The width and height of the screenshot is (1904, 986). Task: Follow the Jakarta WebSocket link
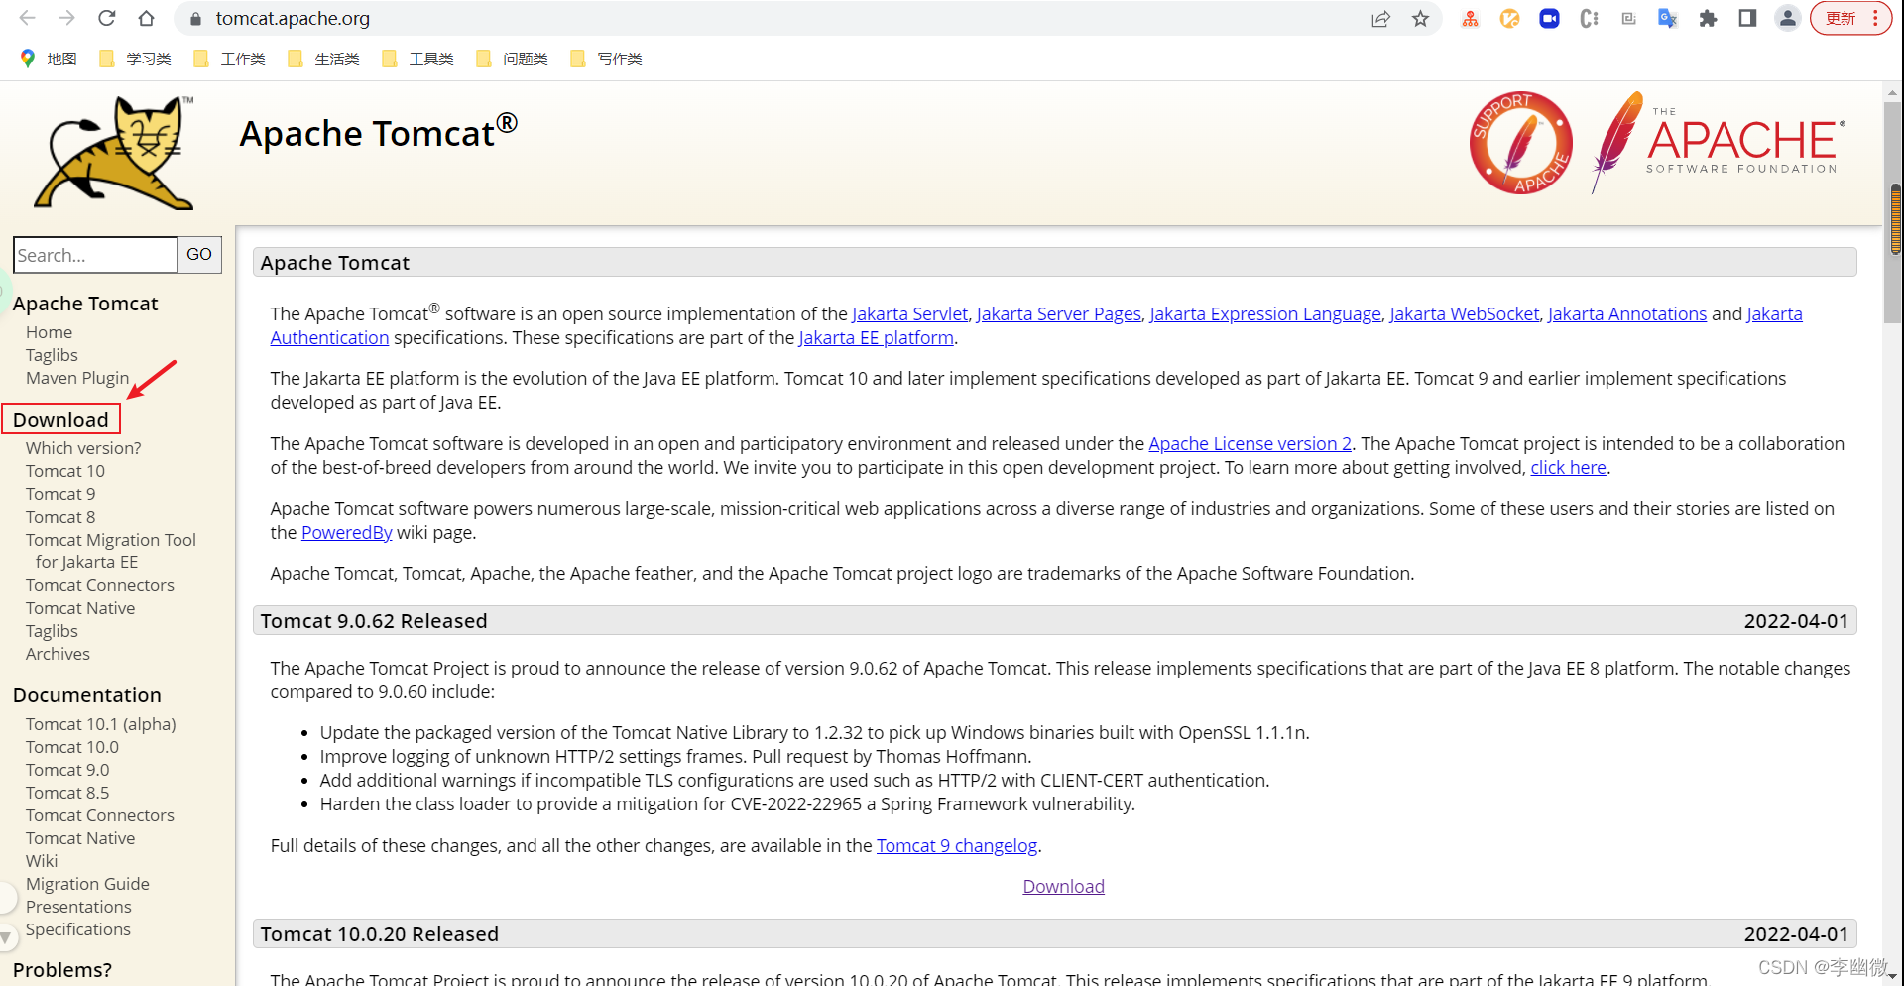1465,314
